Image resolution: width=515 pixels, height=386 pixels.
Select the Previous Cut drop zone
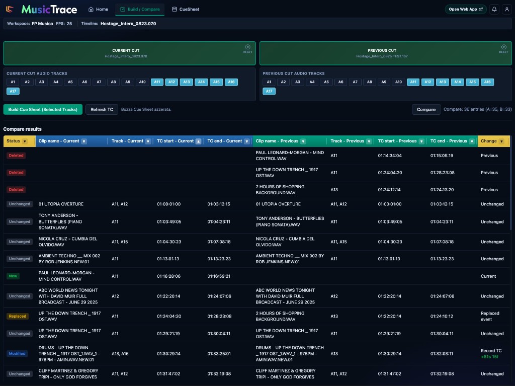(386, 53)
